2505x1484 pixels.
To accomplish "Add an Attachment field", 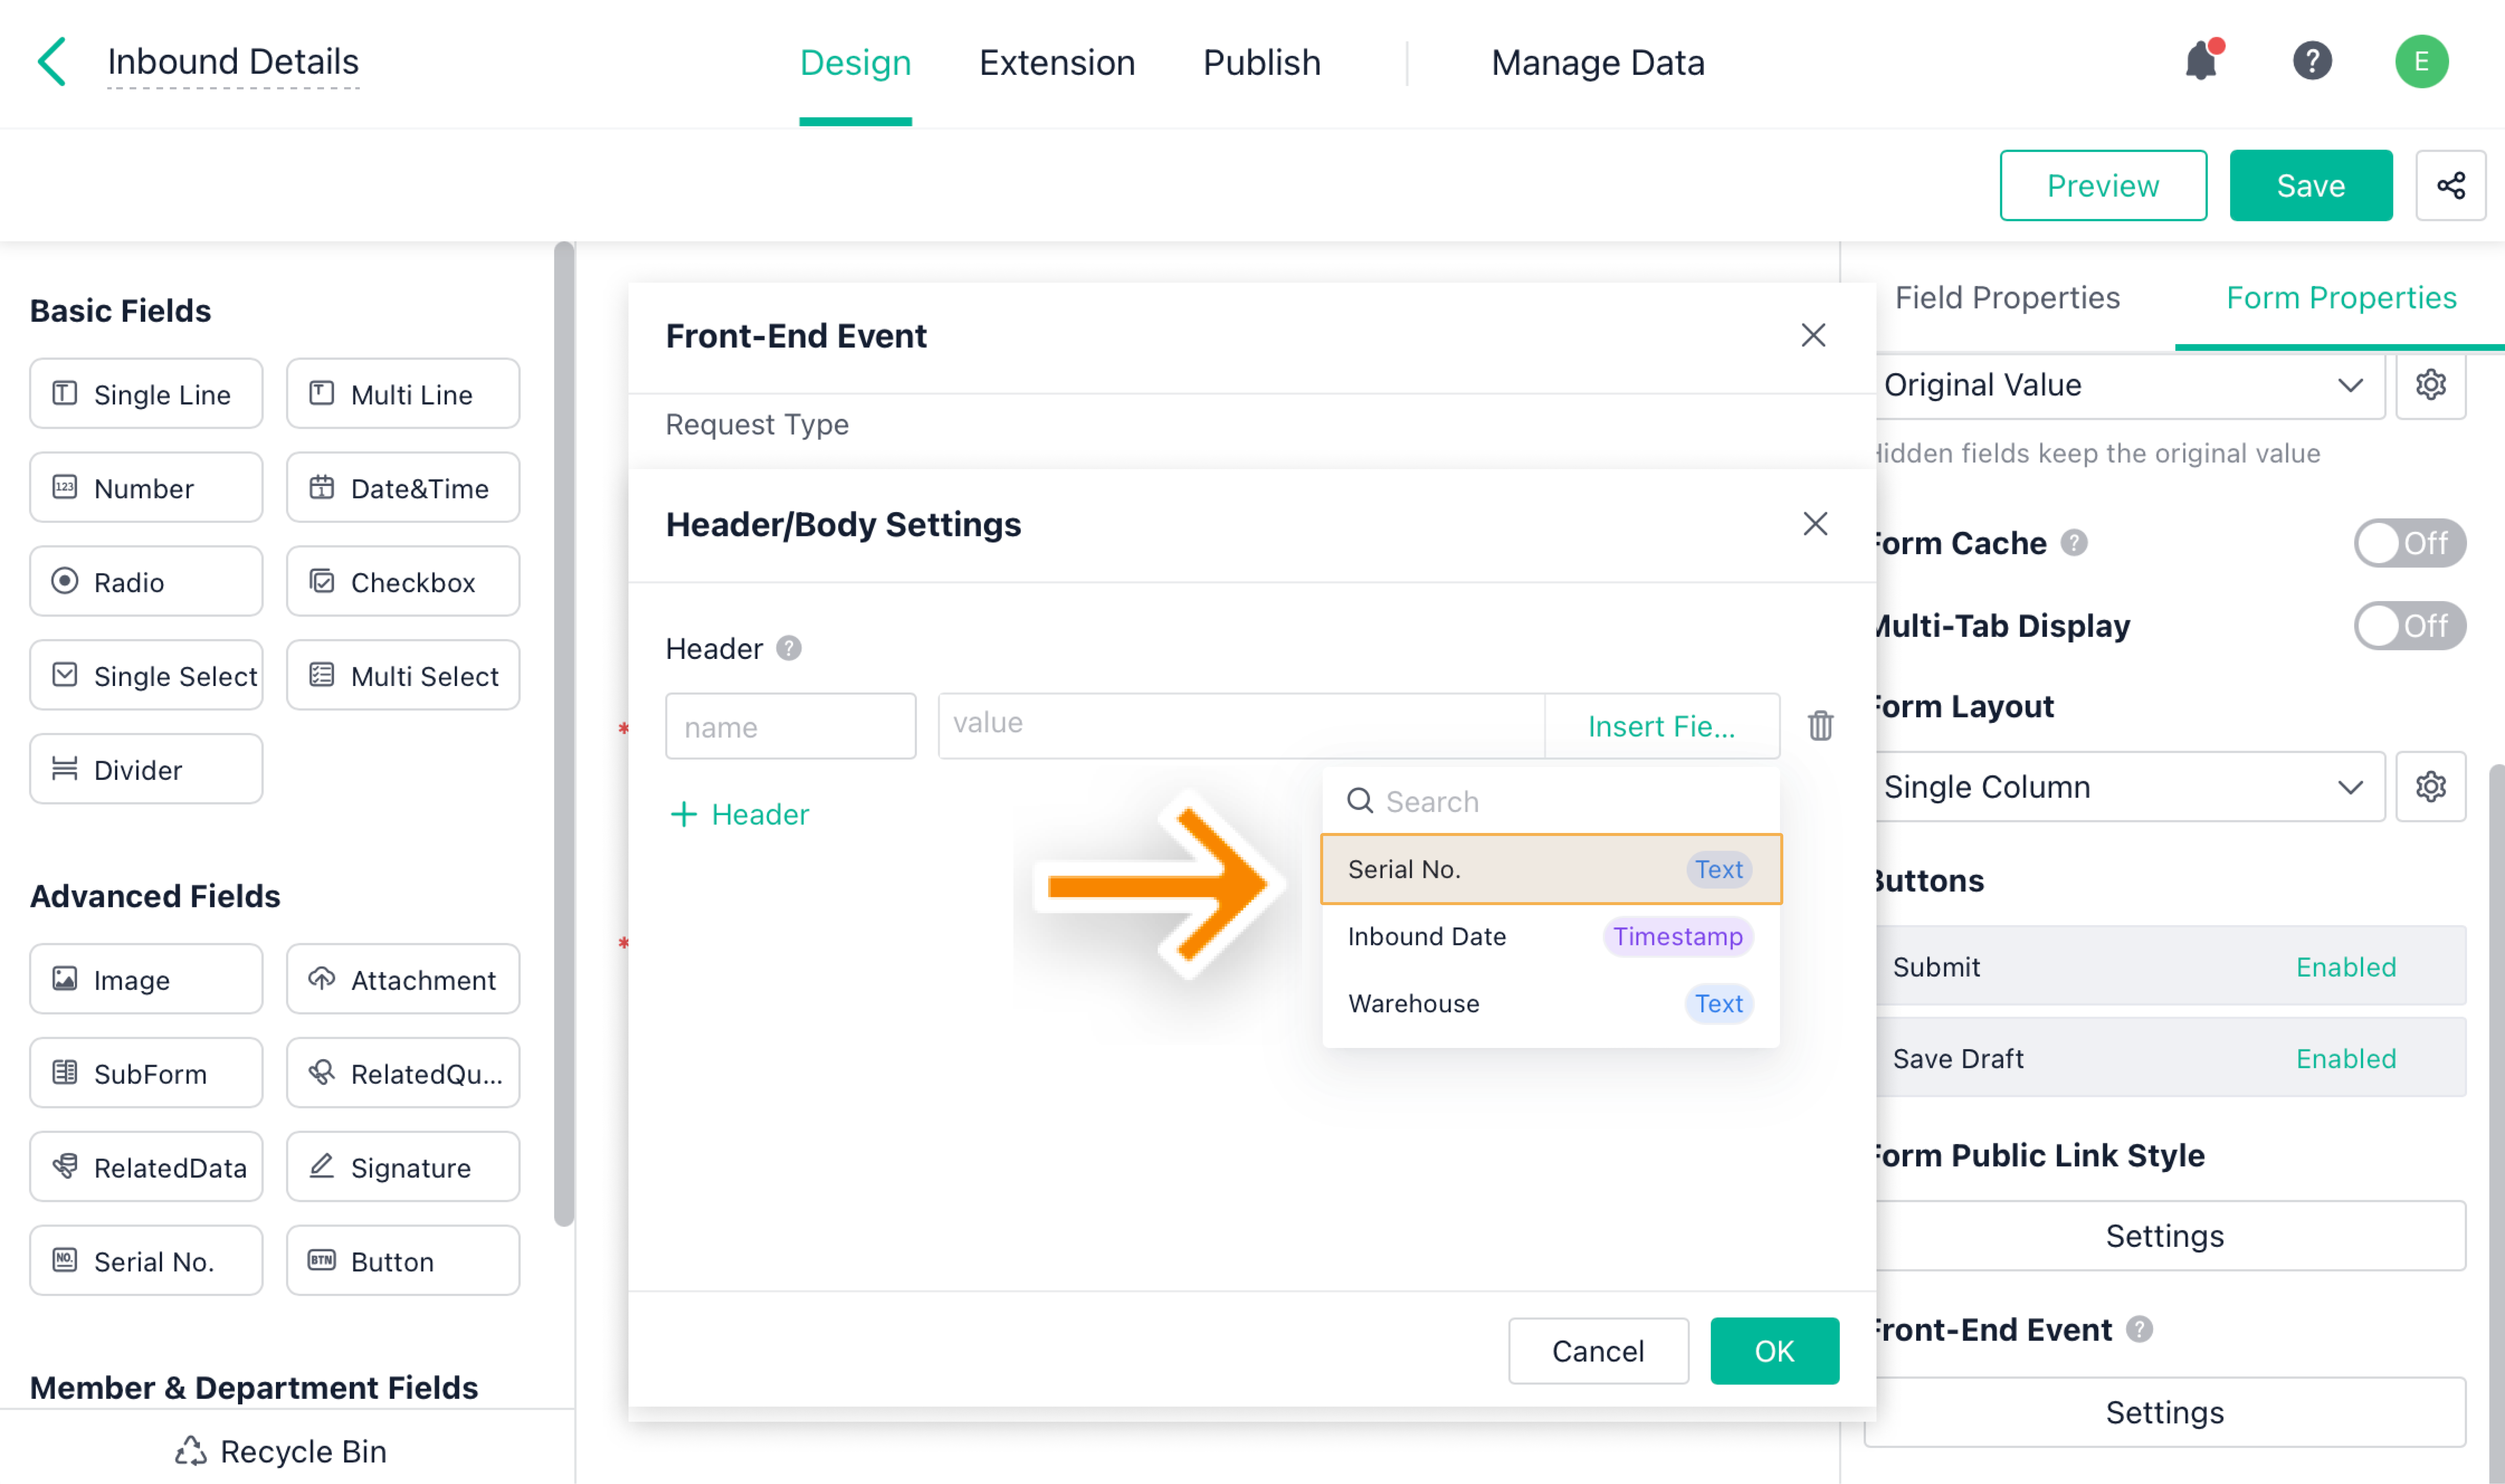I will (x=403, y=980).
